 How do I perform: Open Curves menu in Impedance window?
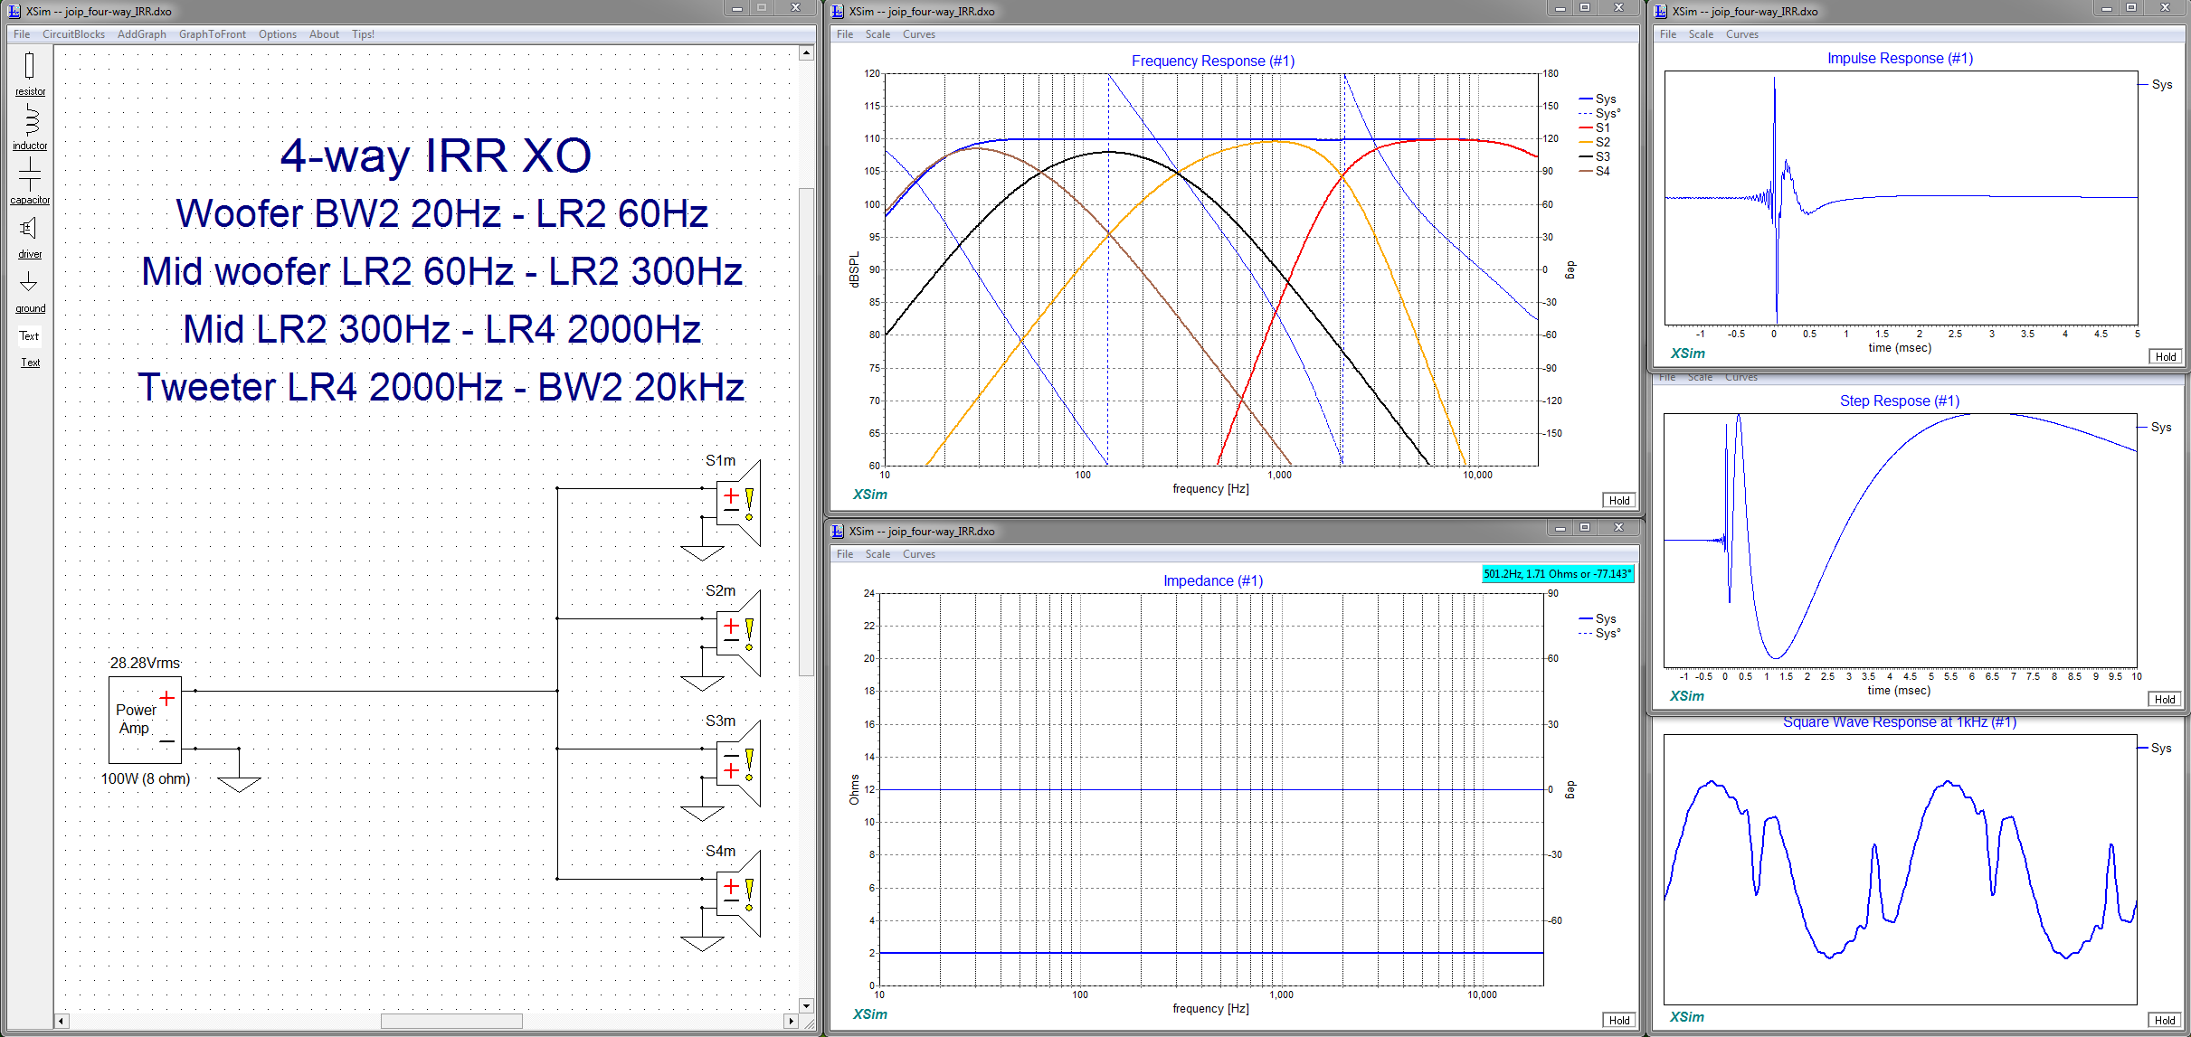919,554
